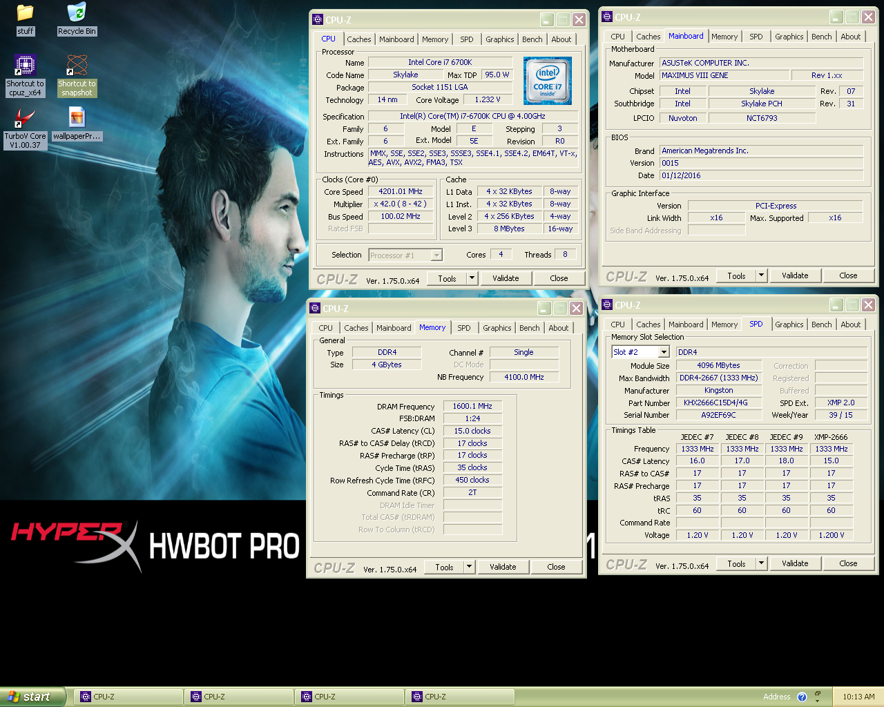Switch to Caches tab in CPU tab window
The image size is (884, 707).
[359, 39]
